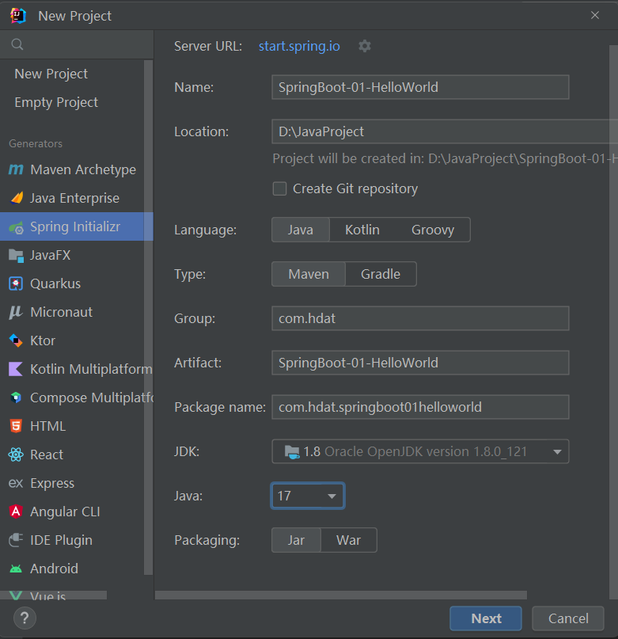Click the search magnifier icon
Screen dimensions: 618x639
point(17,44)
